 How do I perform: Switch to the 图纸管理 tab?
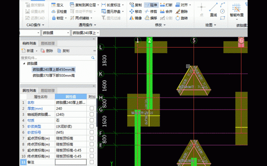pyautogui.click(x=48, y=43)
